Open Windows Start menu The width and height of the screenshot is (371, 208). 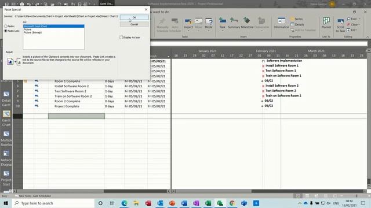click(x=6, y=203)
